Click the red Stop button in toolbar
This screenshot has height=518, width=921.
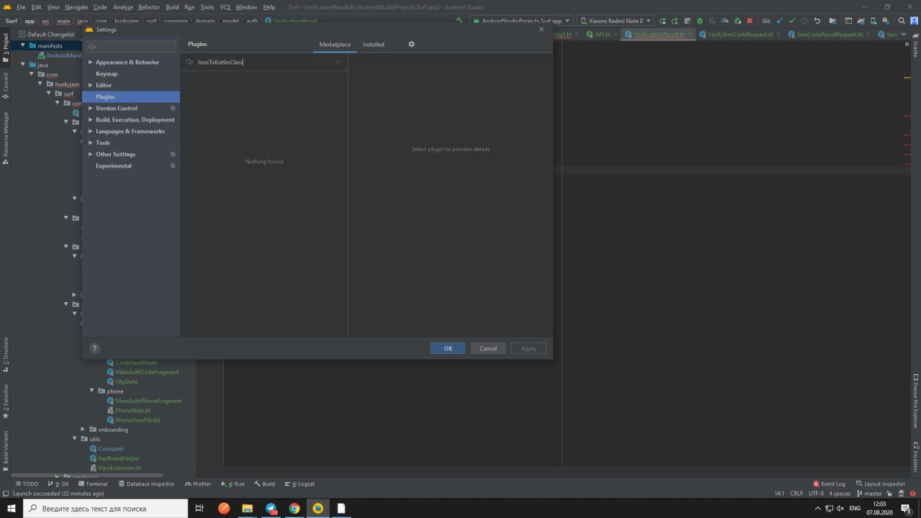point(750,21)
